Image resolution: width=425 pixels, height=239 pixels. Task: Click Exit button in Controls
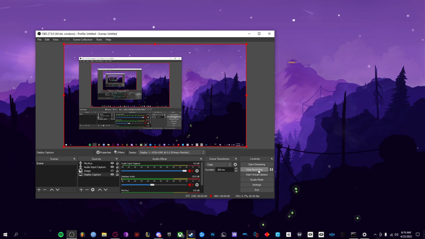point(257,190)
